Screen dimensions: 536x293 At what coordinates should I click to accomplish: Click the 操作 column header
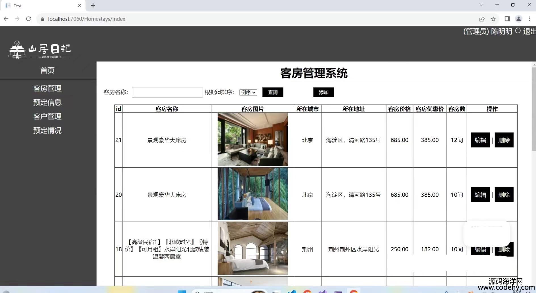[x=492, y=109]
